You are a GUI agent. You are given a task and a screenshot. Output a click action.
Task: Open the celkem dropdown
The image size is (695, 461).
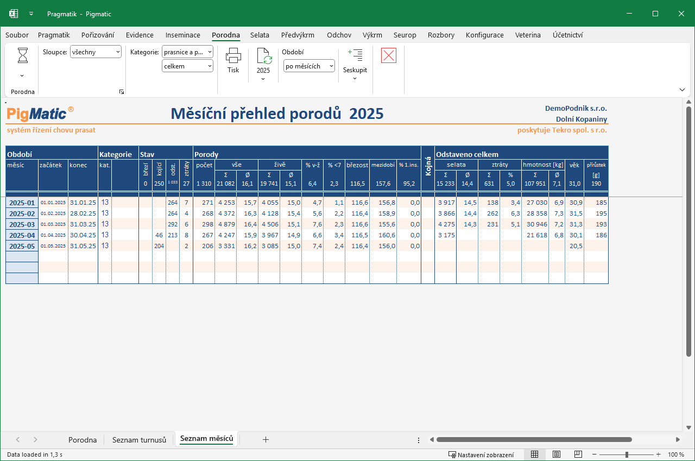[x=188, y=66]
